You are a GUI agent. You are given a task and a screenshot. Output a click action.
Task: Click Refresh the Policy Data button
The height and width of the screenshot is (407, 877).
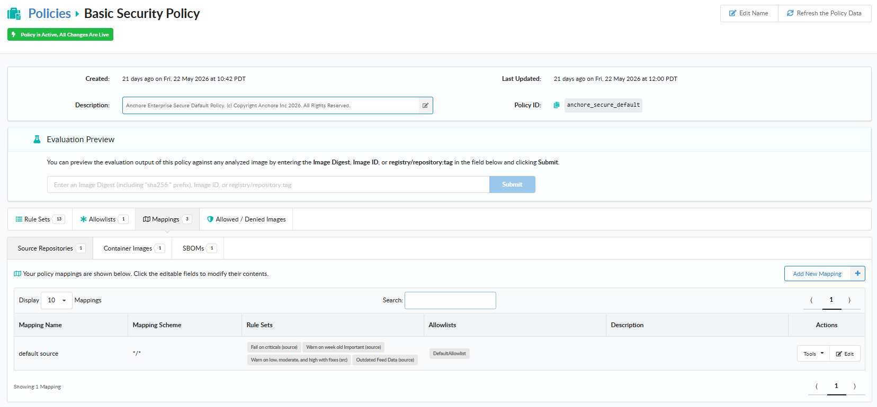tap(825, 13)
